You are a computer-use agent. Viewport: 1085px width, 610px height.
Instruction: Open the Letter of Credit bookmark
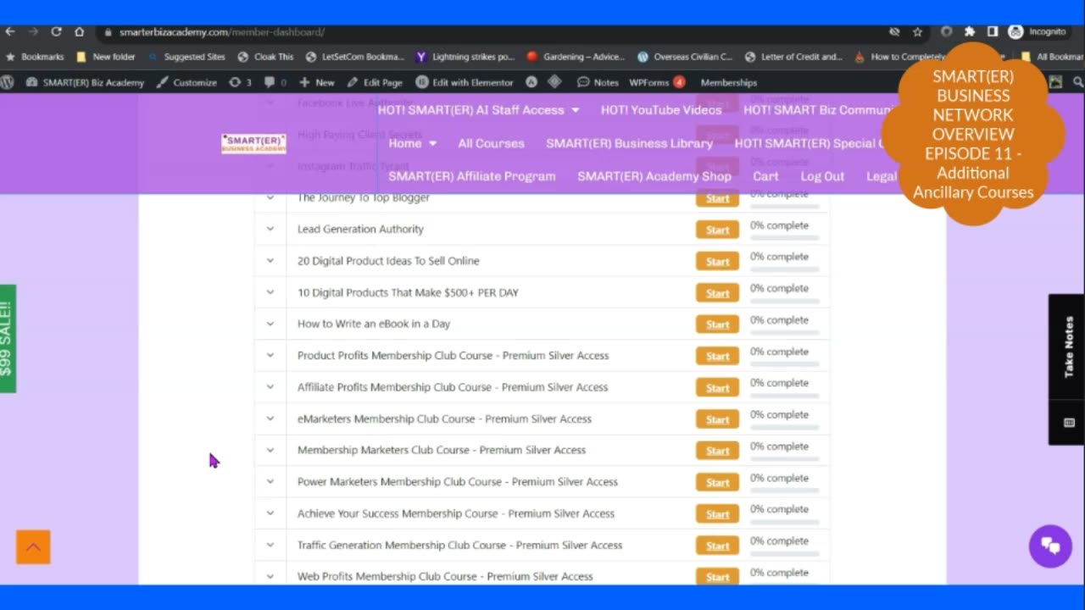[793, 57]
